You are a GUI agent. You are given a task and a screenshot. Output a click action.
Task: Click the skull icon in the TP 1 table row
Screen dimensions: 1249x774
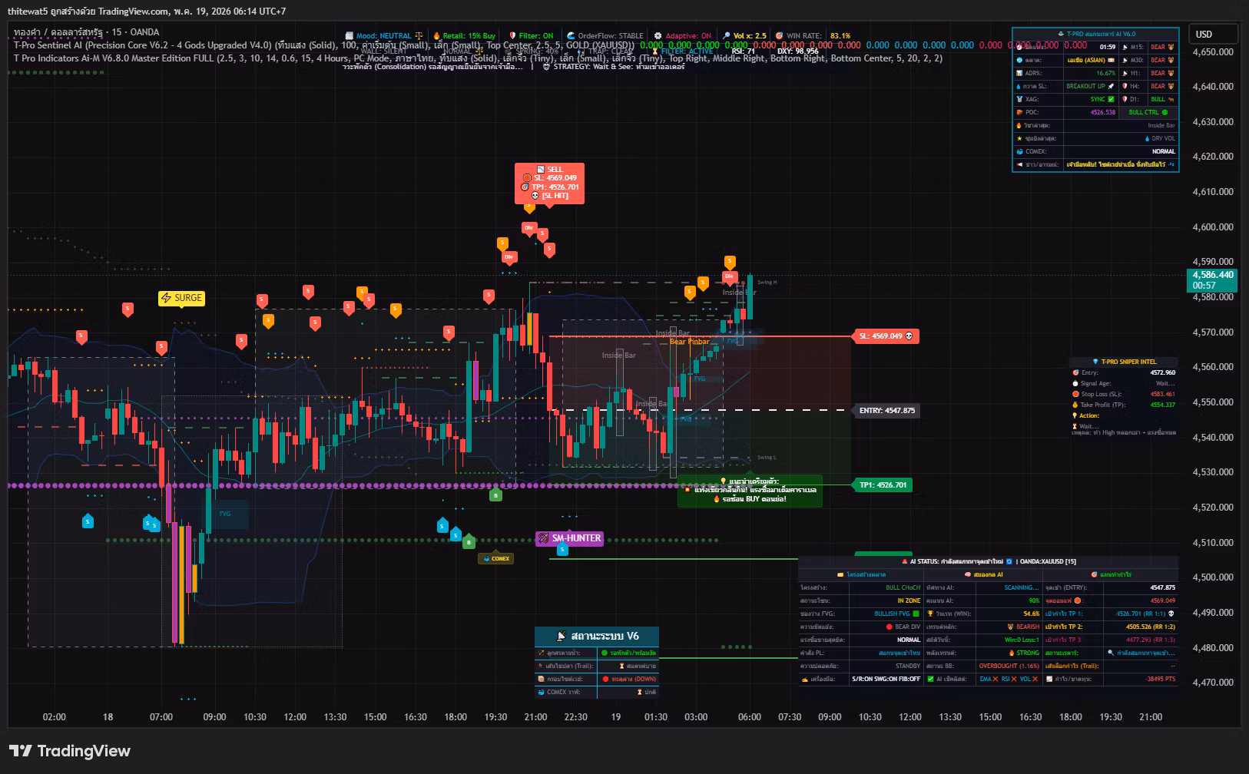[1171, 614]
